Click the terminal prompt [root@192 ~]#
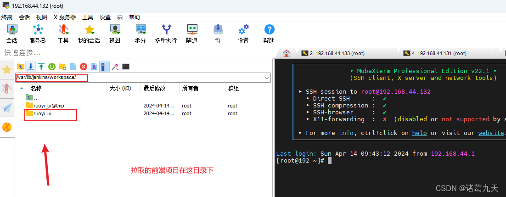Viewport: 506px width, 197px height. coord(300,161)
